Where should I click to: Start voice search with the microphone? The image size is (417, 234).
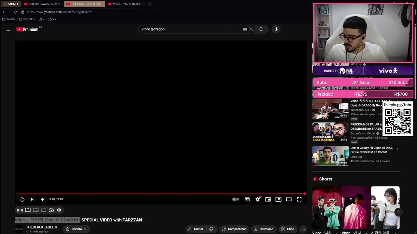coord(276,29)
